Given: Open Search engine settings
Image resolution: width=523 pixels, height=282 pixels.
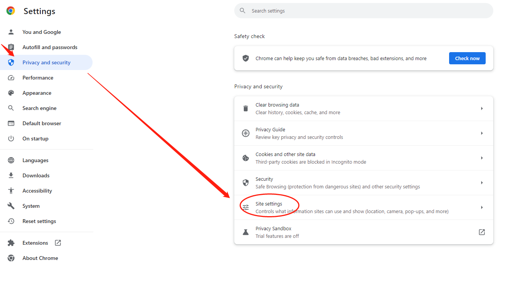Looking at the screenshot, I should point(46,108).
